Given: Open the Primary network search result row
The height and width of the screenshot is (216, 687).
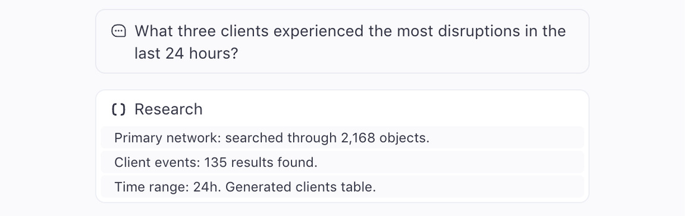Looking at the screenshot, I should (342, 138).
